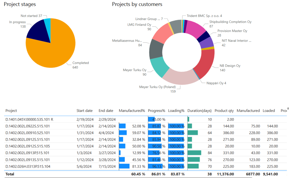
Task: Sort by Manufactured% column header
Action: click(x=132, y=111)
